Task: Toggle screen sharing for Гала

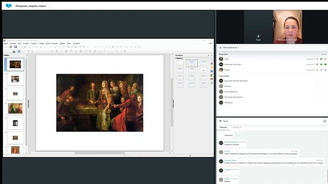Action: pyautogui.click(x=325, y=59)
